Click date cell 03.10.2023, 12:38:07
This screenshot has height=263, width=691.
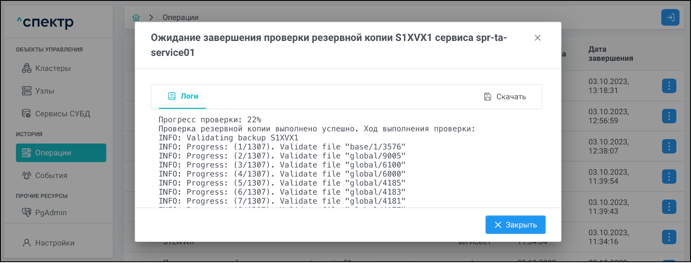pyautogui.click(x=609, y=146)
